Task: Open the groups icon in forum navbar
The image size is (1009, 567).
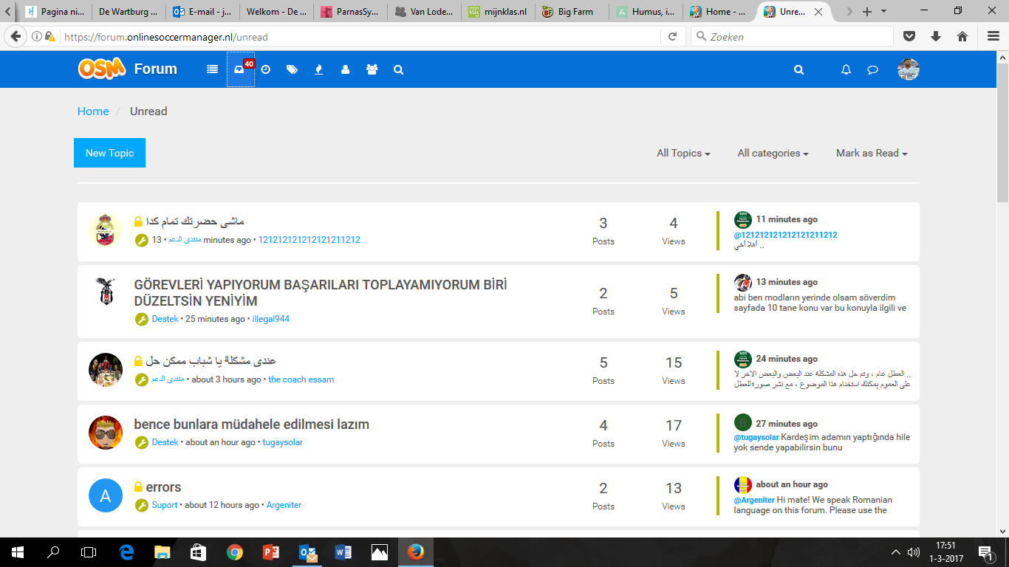Action: tap(372, 69)
